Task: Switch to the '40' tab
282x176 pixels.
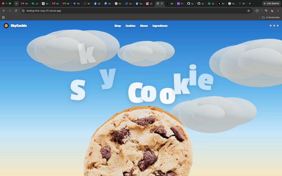Action: pos(87,3)
